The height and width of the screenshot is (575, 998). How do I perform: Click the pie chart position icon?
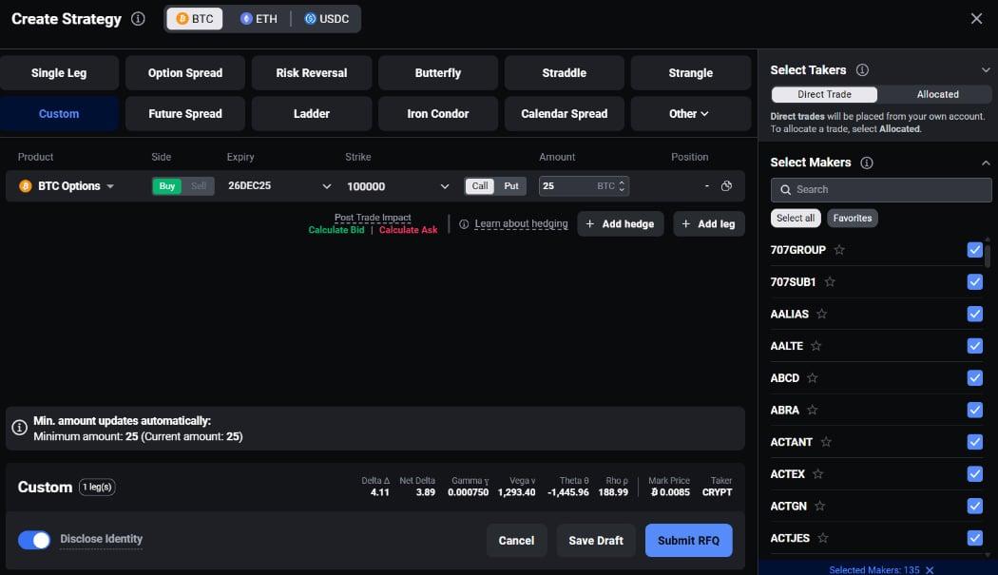coord(726,186)
